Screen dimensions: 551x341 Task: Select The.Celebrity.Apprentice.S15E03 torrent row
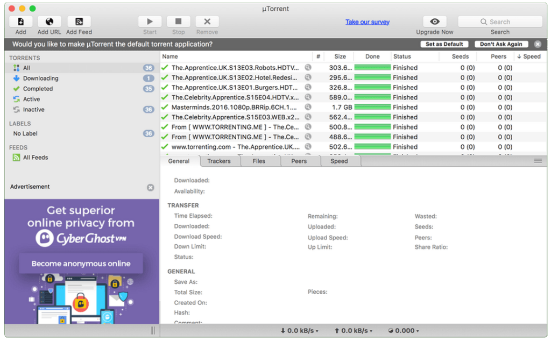coord(353,117)
